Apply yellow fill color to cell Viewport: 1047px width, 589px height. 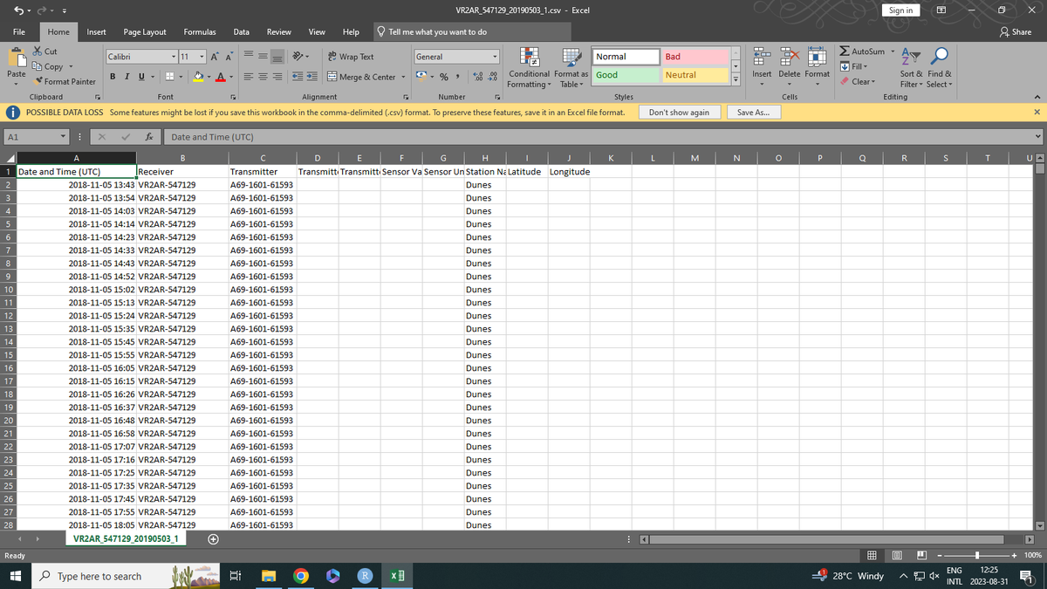pyautogui.click(x=200, y=77)
